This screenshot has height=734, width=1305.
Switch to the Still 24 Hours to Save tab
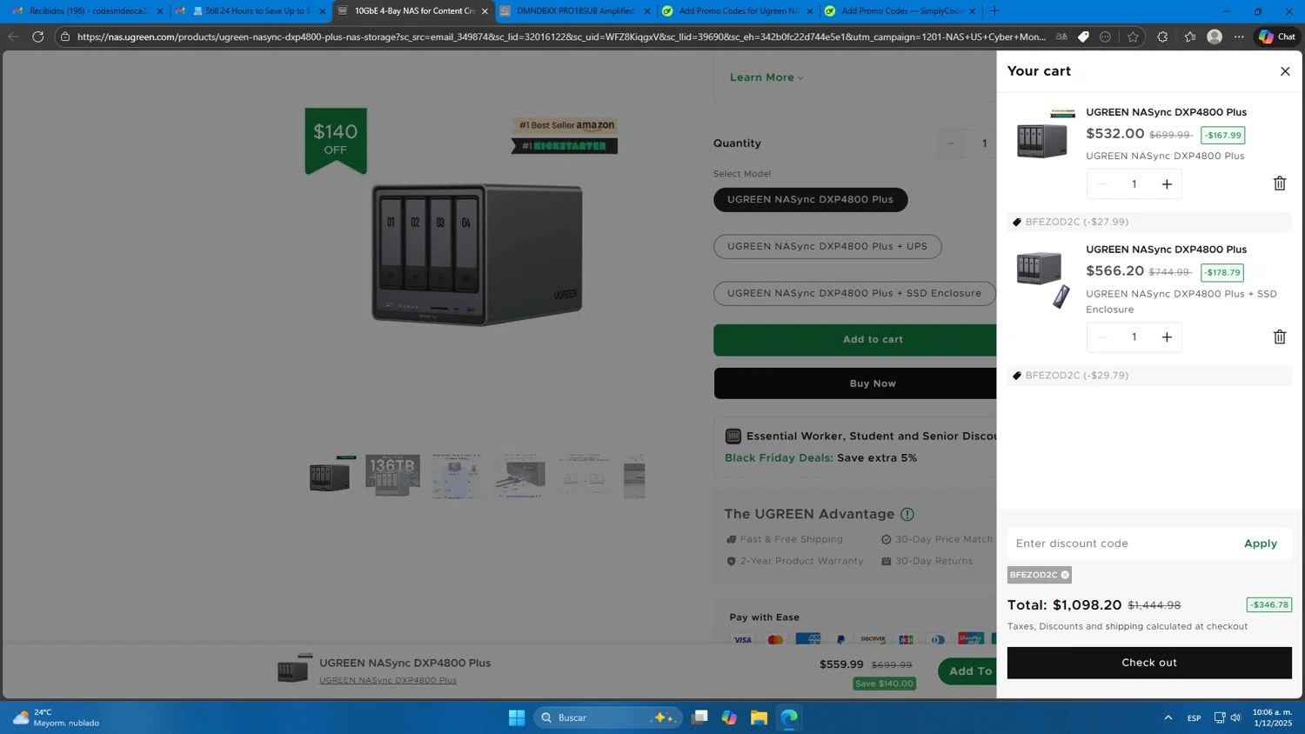(249, 11)
